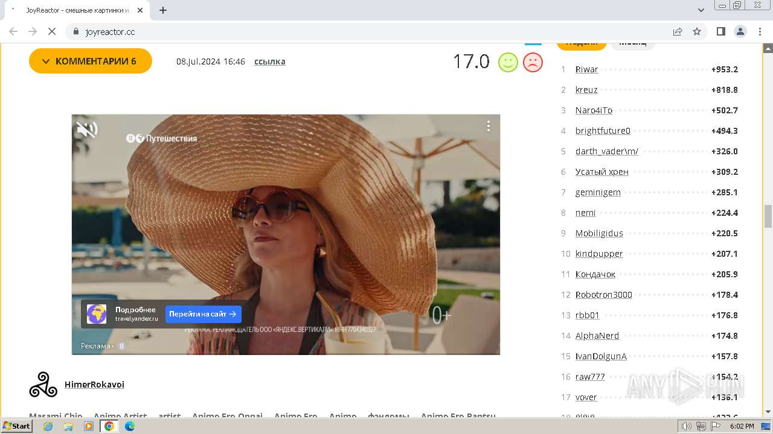773x434 pixels.
Task: Open Кондачок user profile
Action: click(595, 274)
